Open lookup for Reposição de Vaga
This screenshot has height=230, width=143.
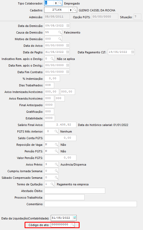[56, 145]
